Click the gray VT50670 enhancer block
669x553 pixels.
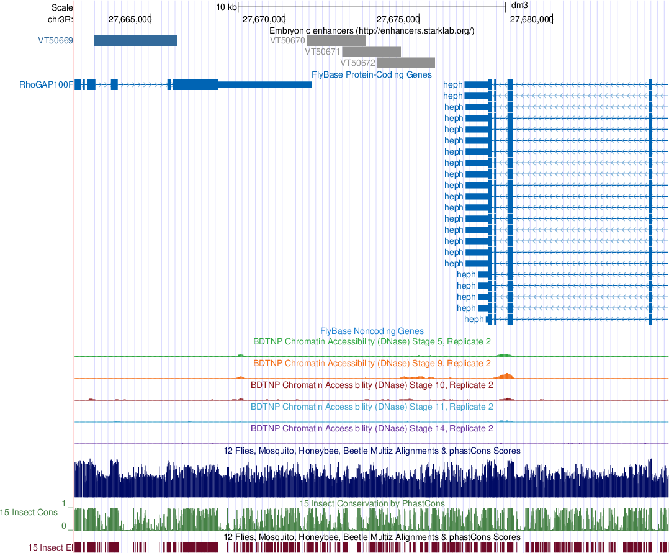(336, 41)
